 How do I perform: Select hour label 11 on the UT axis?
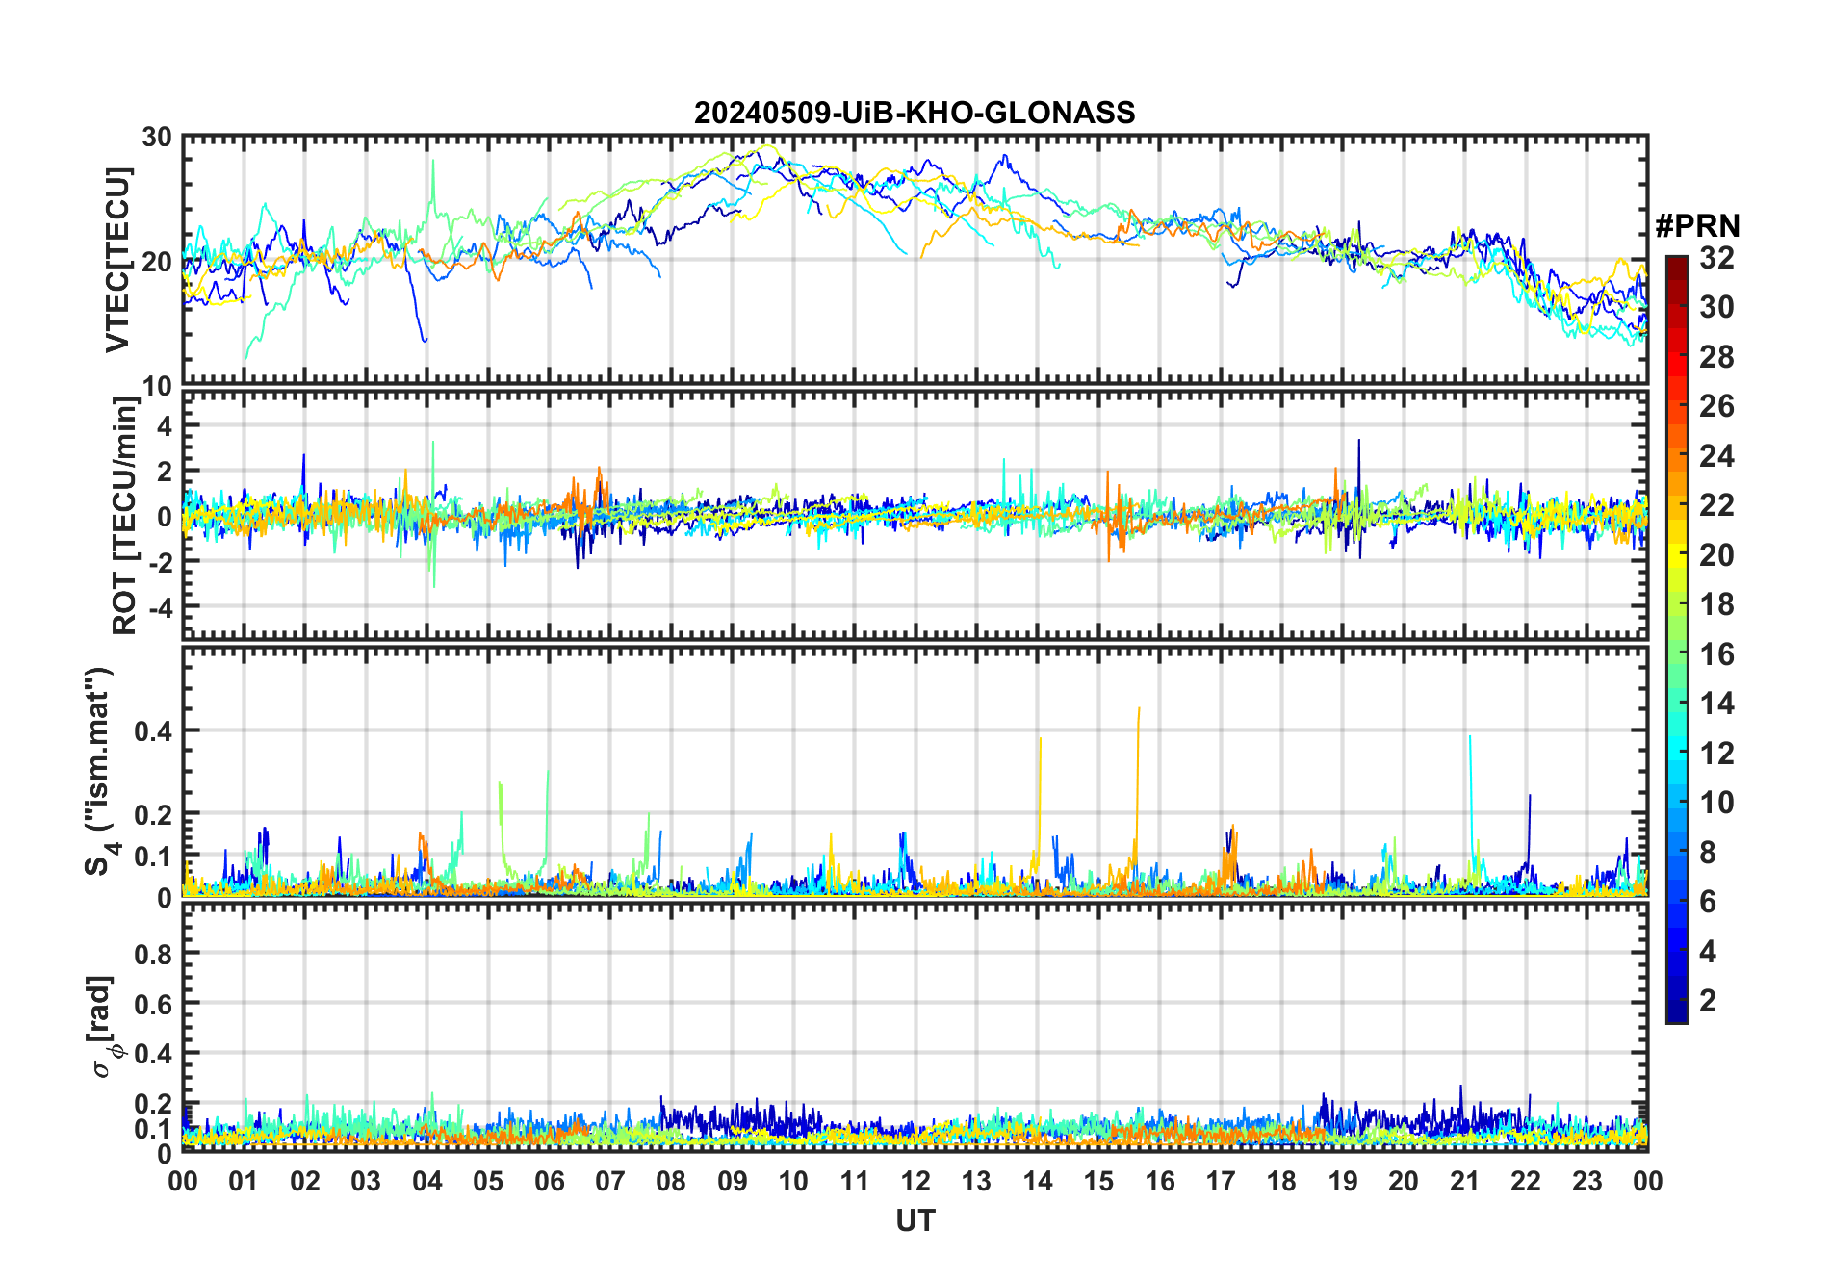tap(855, 1181)
